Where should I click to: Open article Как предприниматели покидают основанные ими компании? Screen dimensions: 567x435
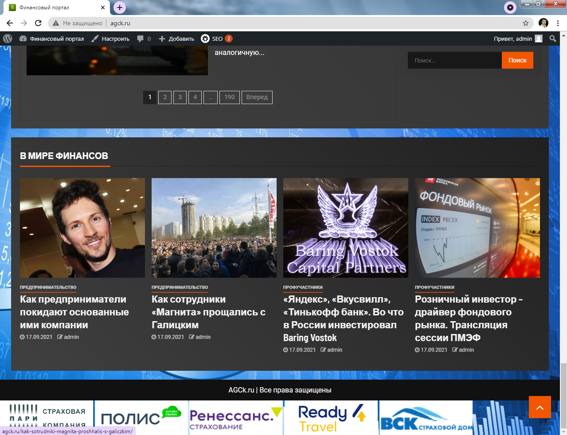pyautogui.click(x=74, y=312)
